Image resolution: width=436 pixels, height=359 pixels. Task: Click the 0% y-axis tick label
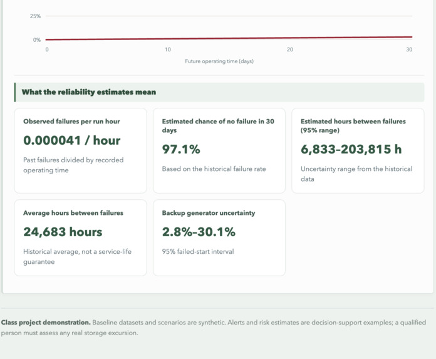pos(37,39)
